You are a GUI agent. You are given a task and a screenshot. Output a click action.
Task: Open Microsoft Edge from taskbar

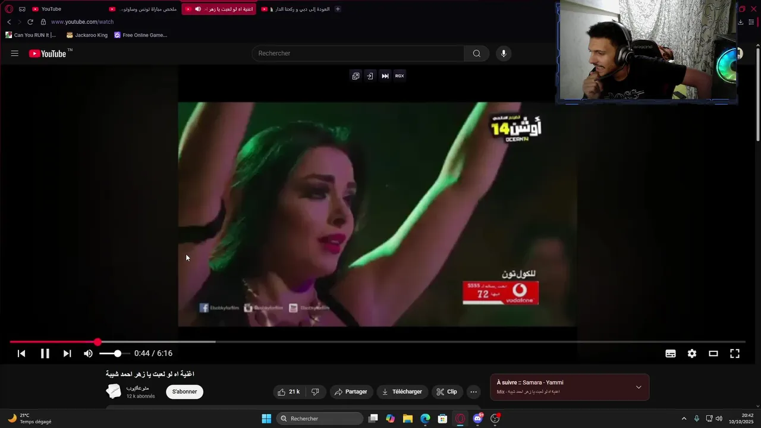425,418
